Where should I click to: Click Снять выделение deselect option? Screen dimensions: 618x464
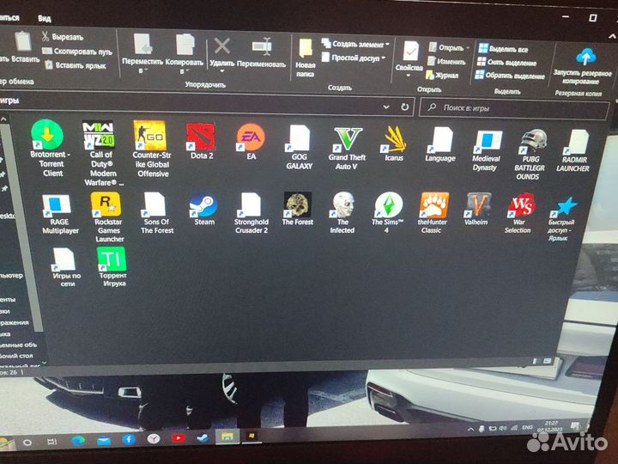pos(507,62)
